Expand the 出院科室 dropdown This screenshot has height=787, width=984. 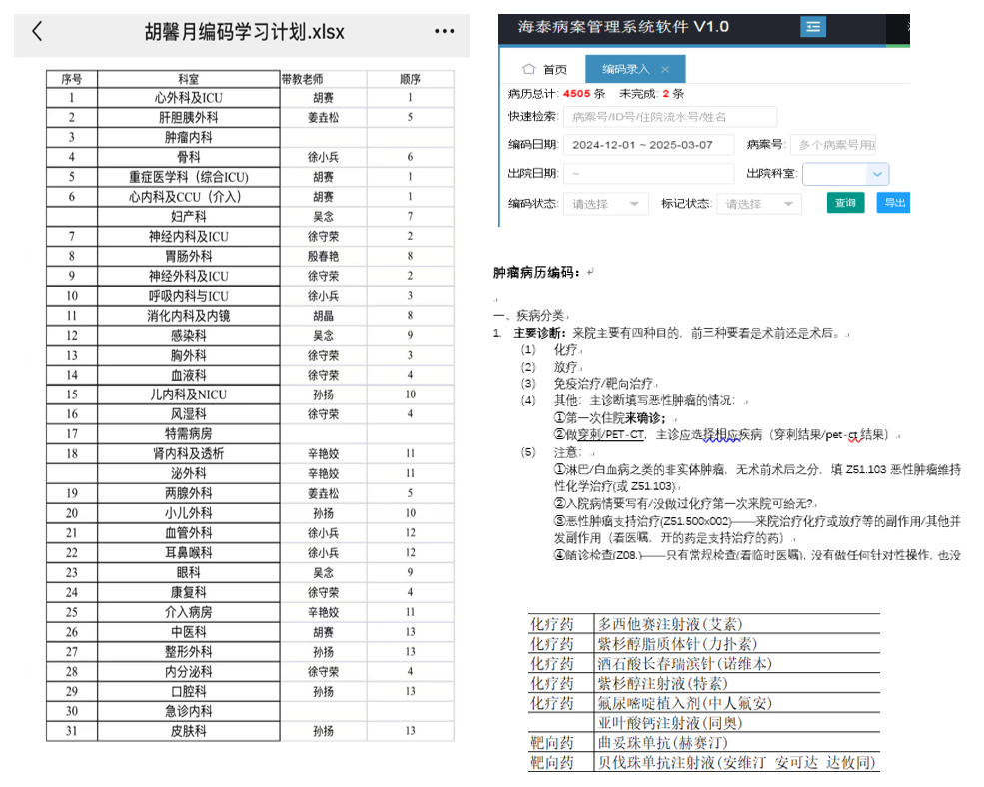pos(845,174)
